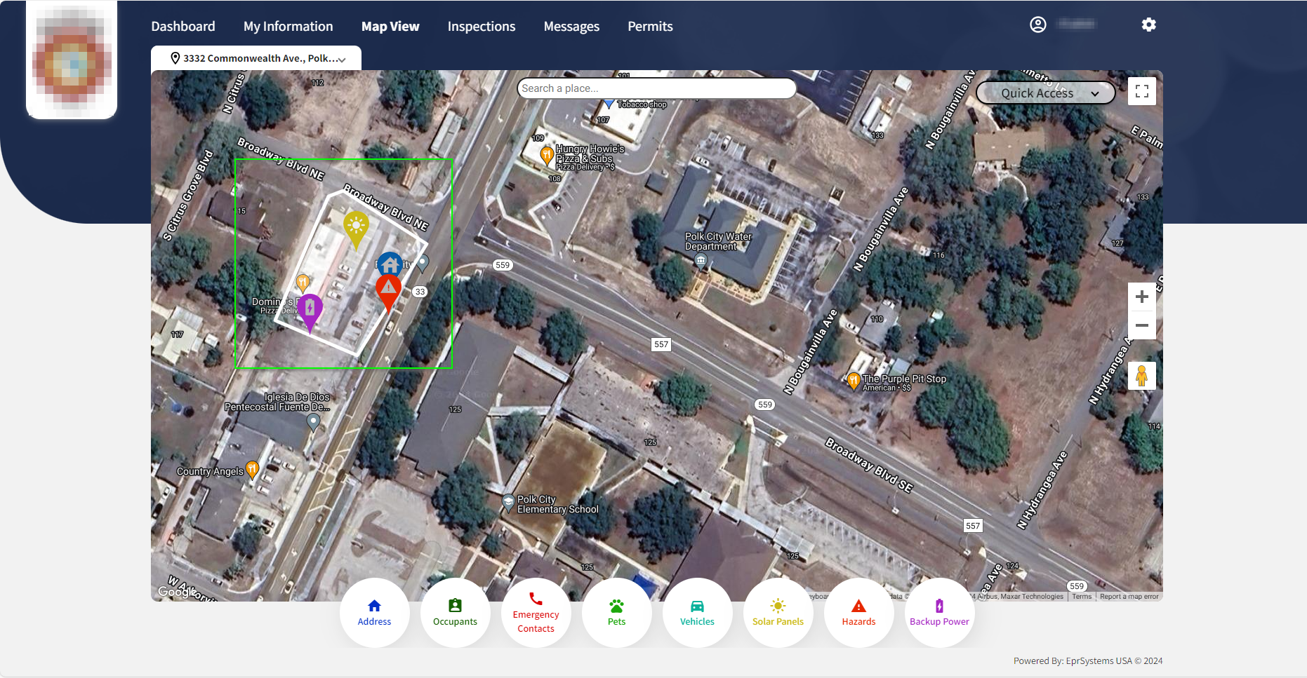Screen dimensions: 1307x678
Task: Open the settings gear icon
Action: click(x=1148, y=25)
